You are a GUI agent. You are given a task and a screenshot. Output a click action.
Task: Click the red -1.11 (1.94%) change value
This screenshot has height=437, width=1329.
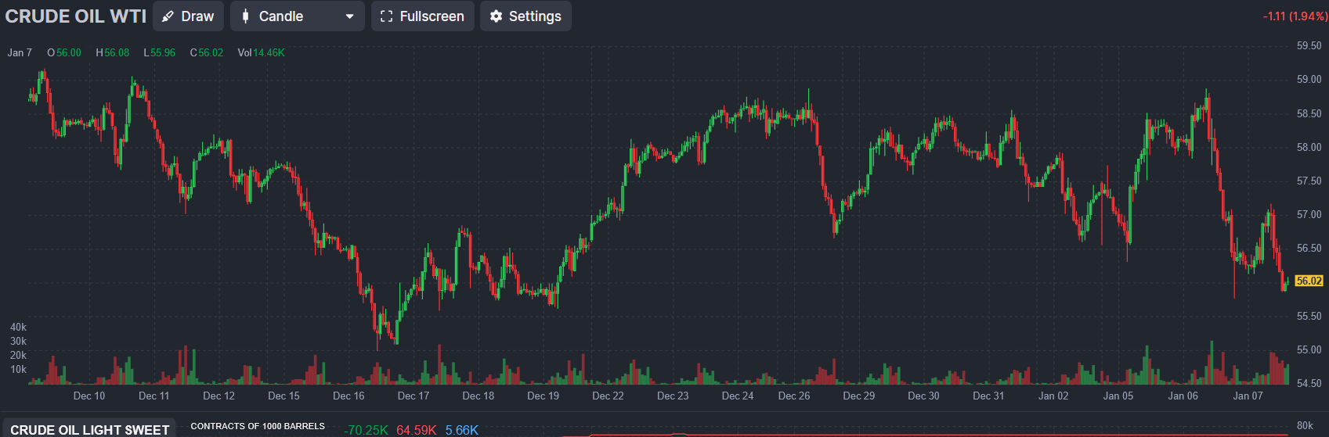pos(1295,16)
